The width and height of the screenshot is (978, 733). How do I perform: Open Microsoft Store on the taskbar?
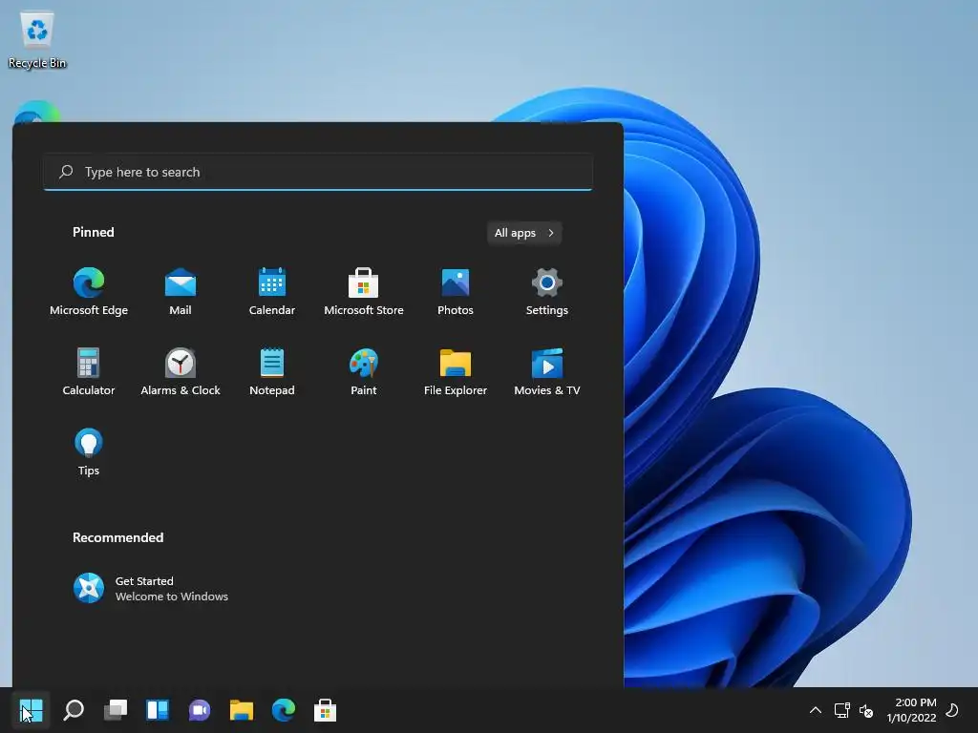click(325, 710)
